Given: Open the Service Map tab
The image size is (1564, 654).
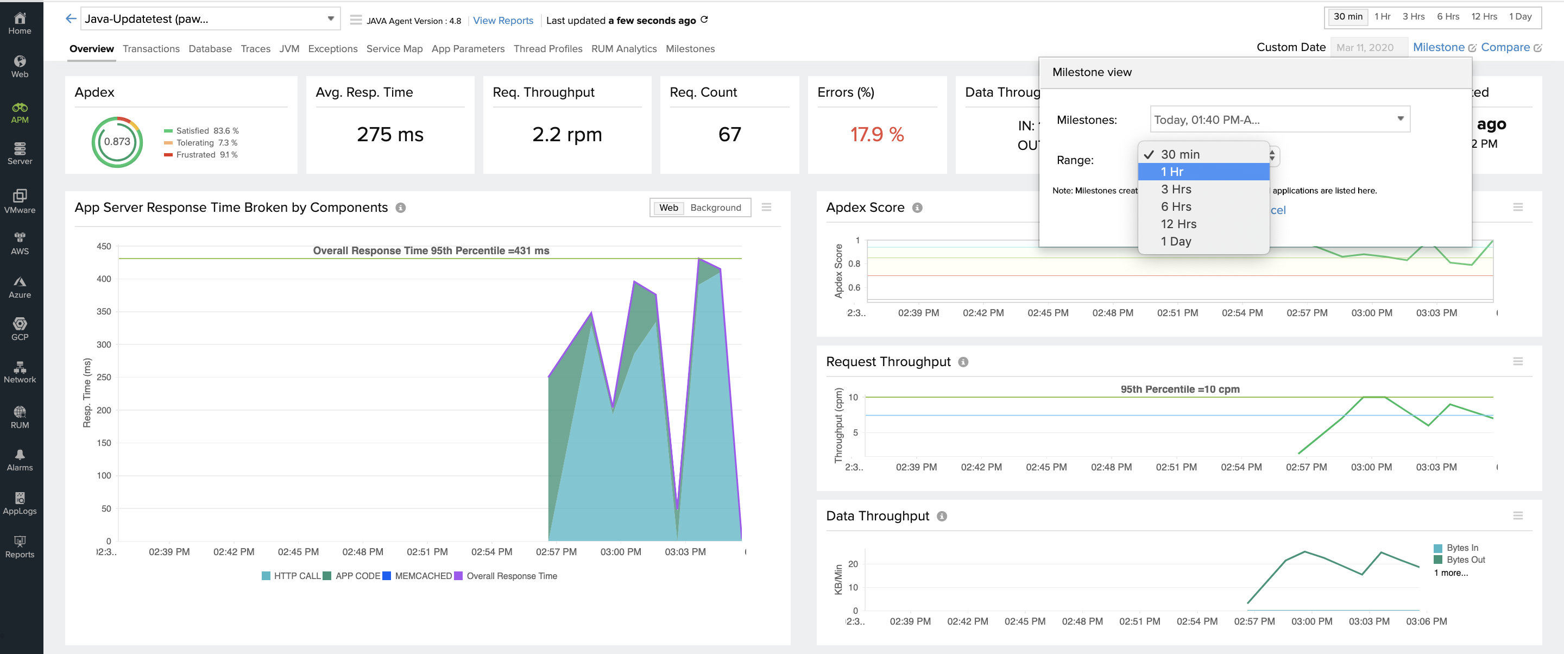Looking at the screenshot, I should [394, 48].
